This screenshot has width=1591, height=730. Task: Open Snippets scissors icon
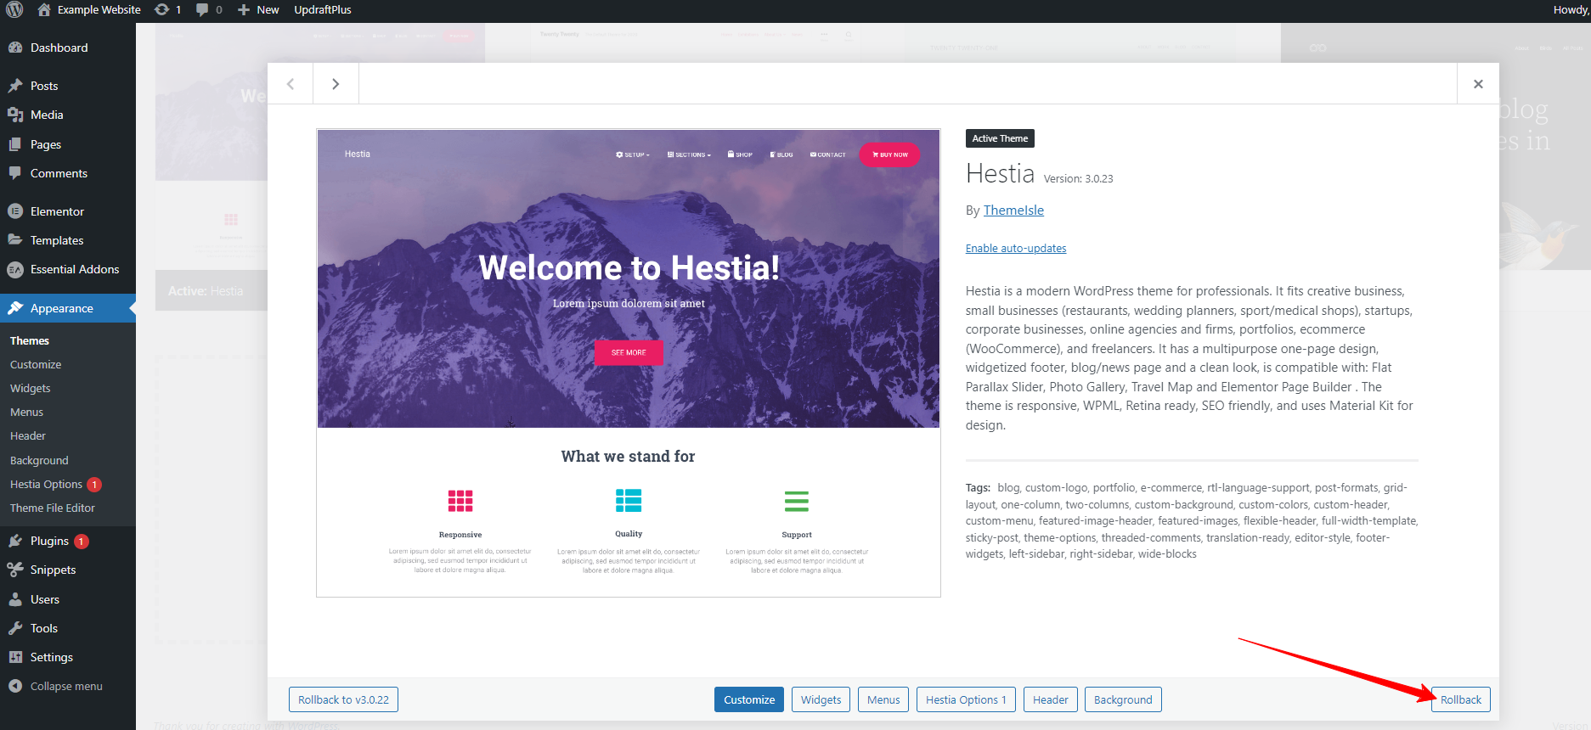tap(15, 570)
